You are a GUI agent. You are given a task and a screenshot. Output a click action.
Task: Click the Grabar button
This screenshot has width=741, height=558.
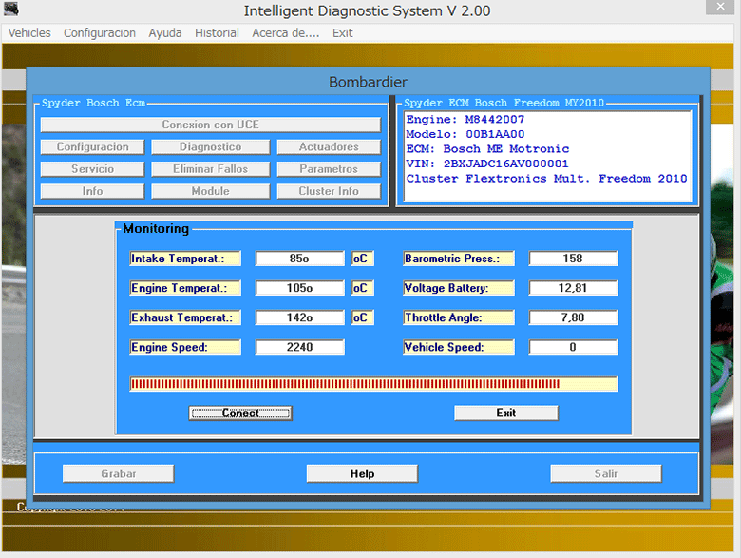[118, 473]
